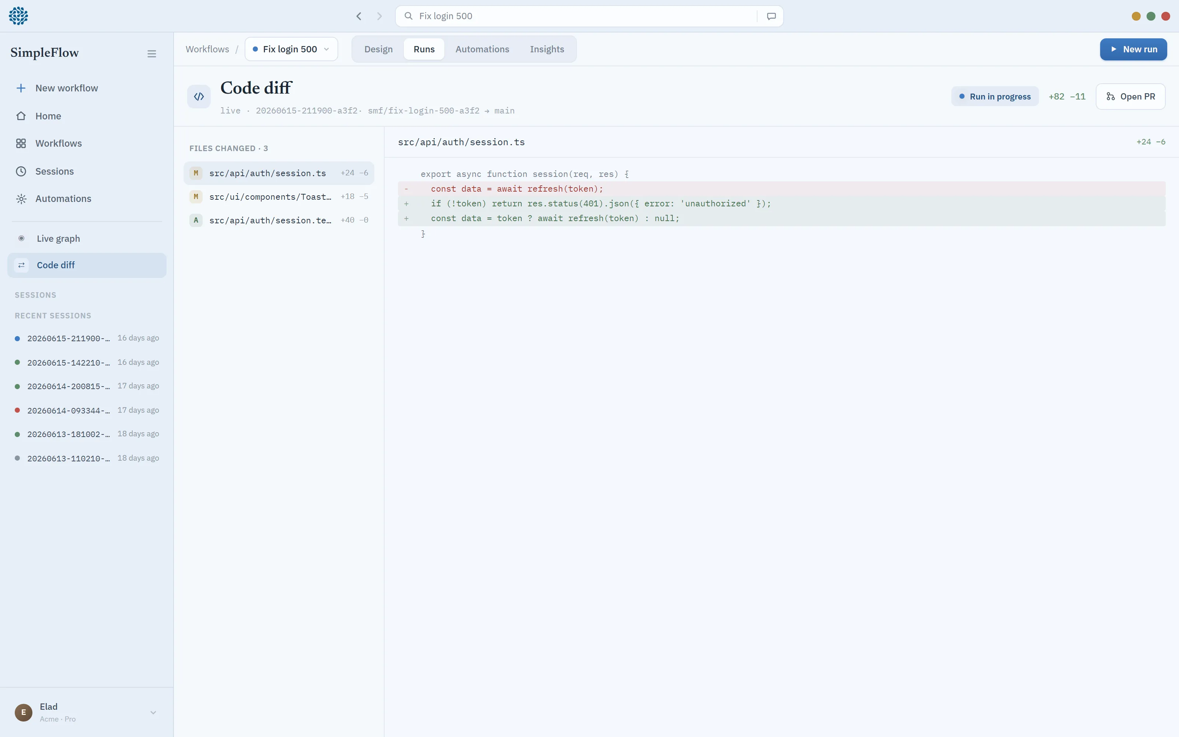
Task: Click the RECENT SESSIONS heading
Action: tap(53, 316)
